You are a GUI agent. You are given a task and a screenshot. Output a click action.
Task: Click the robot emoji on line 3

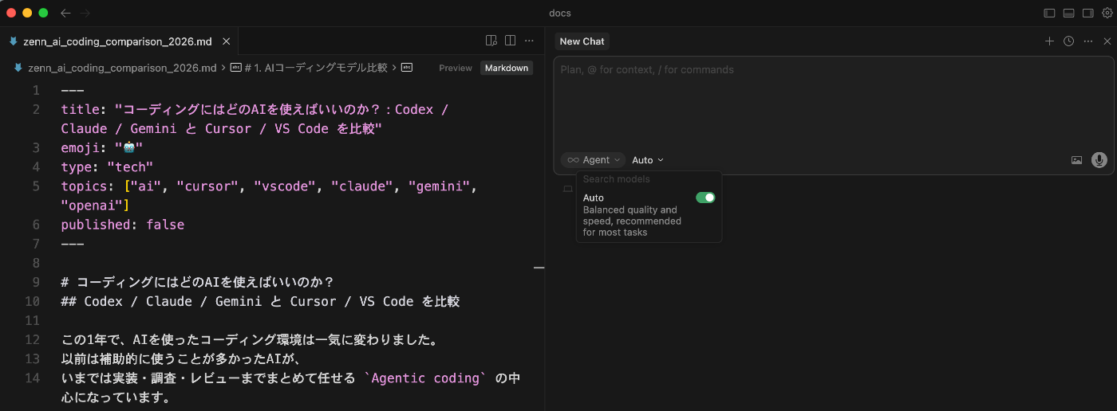click(x=128, y=148)
